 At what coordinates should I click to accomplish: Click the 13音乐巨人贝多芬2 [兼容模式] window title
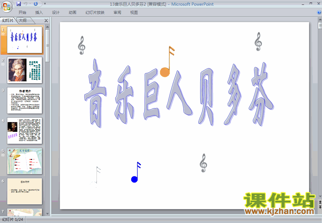(x=138, y=4)
